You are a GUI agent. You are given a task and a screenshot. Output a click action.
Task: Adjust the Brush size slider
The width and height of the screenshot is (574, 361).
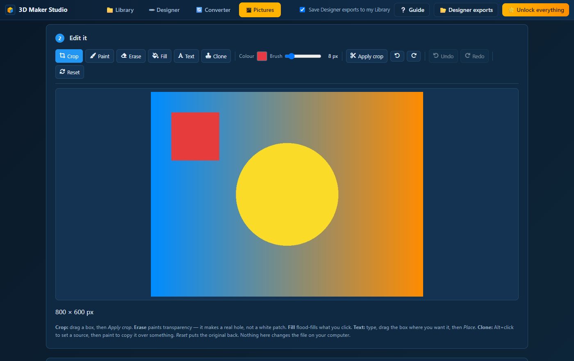(x=303, y=56)
